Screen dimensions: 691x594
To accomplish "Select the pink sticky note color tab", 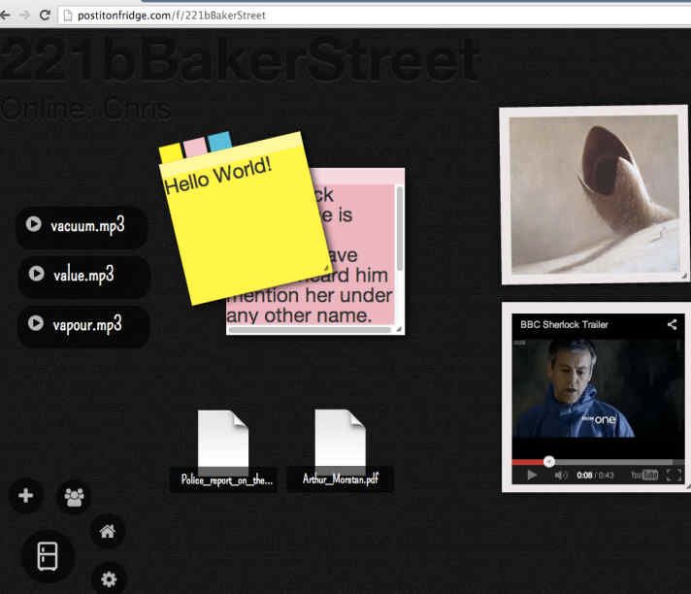I will [195, 146].
